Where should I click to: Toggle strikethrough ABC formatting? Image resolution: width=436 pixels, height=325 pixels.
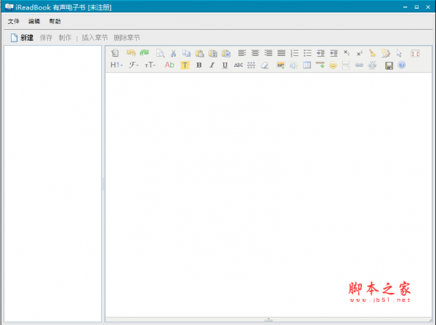pyautogui.click(x=238, y=65)
